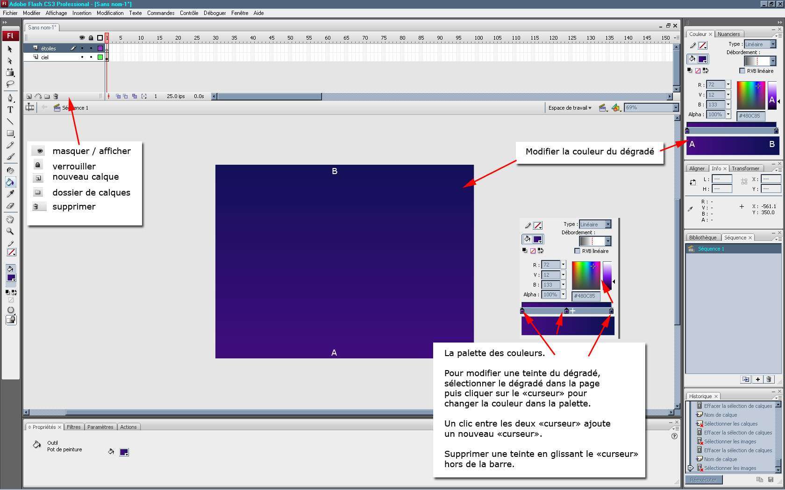This screenshot has height=490, width=785.
Task: Open Alpha slider arrow in docked Couleur panel
Action: pyautogui.click(x=728, y=114)
